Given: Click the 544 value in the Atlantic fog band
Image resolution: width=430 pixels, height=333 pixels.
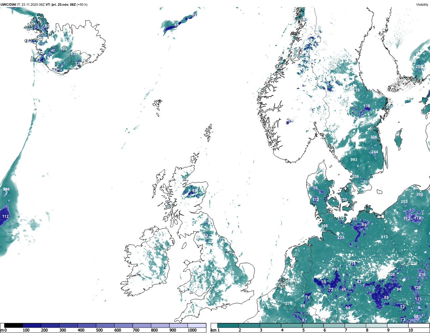Looking at the screenshot, I should (x=6, y=189).
